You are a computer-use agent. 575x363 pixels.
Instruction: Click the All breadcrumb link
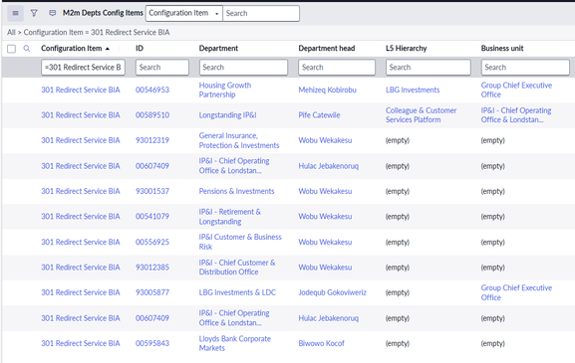11,32
